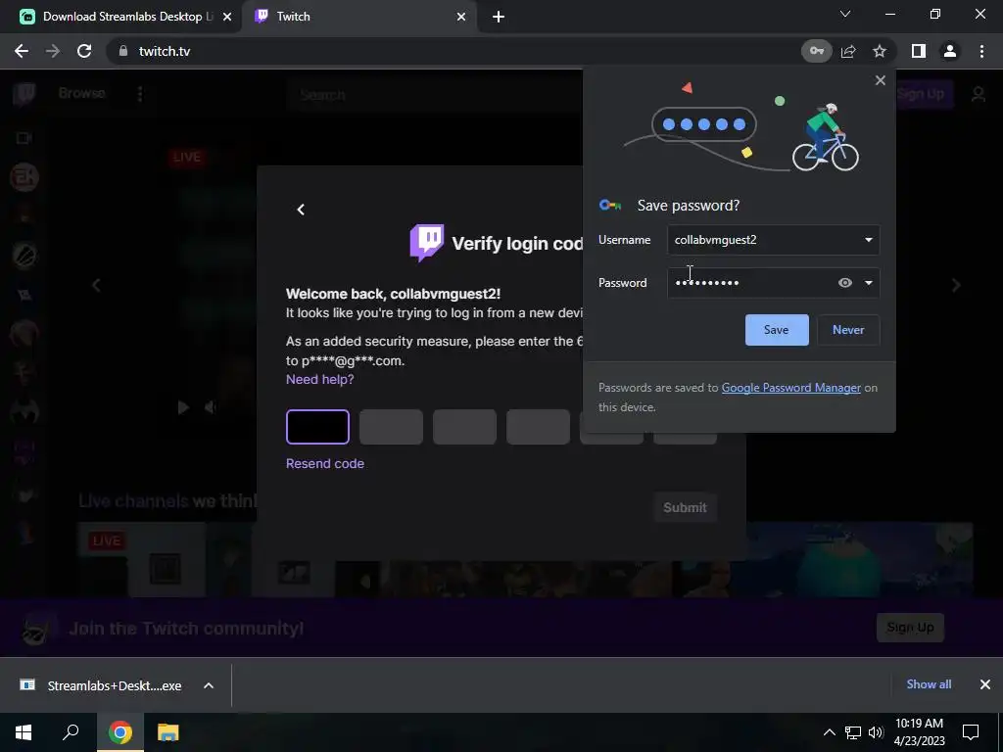Focus the fourth login code digit box
Viewport: 1003px width, 752px height.
[x=538, y=427]
